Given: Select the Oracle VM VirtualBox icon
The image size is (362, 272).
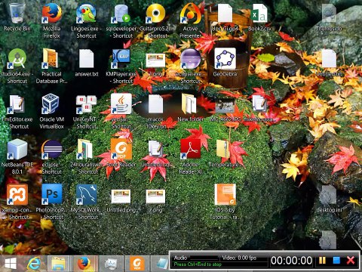Looking at the screenshot, I should [x=51, y=104].
